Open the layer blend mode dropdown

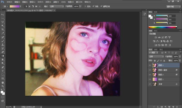156,57
